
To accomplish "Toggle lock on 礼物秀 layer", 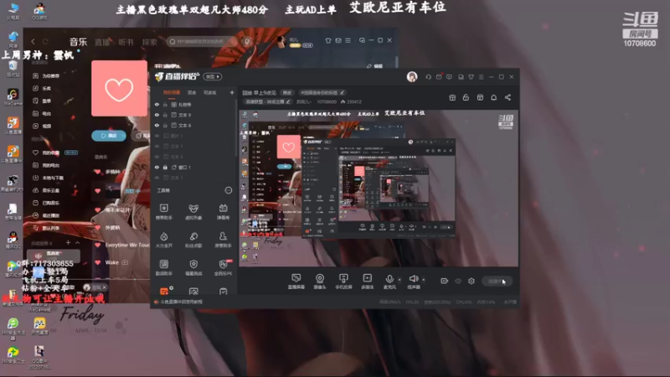I will [165, 104].
